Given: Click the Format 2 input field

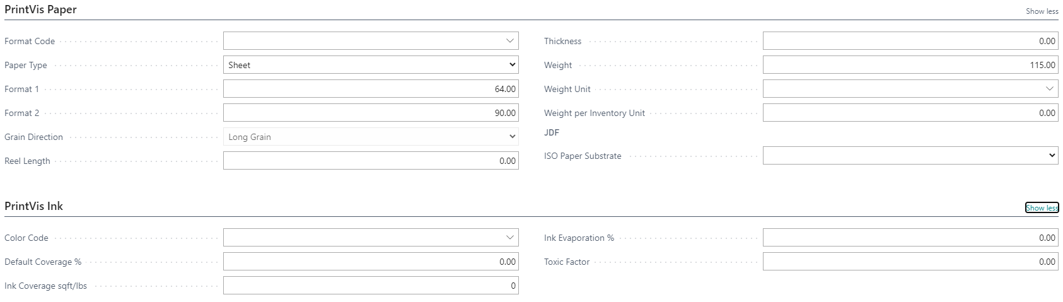Looking at the screenshot, I should [371, 113].
